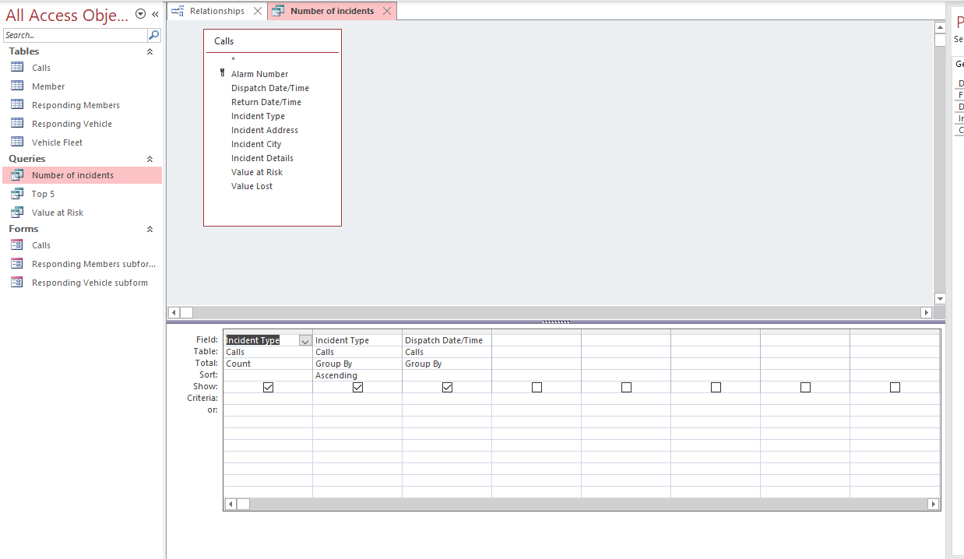Uncheck Show for the Count column
Viewport: 964px width, 559px height.
[x=268, y=386]
